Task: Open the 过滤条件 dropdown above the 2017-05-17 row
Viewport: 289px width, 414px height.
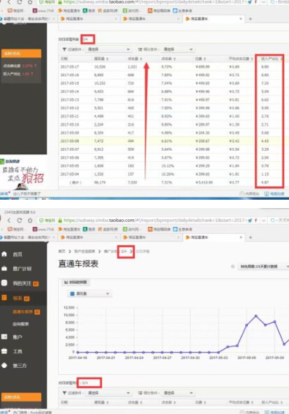Action: 108,50
